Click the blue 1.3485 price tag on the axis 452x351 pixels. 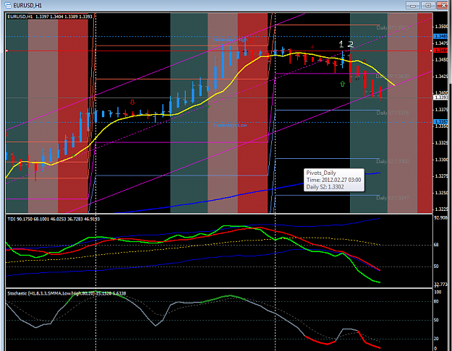click(x=440, y=37)
